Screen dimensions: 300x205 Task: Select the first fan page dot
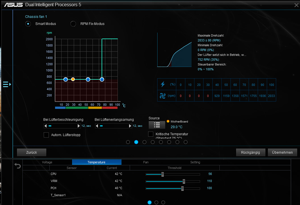click(x=128, y=142)
